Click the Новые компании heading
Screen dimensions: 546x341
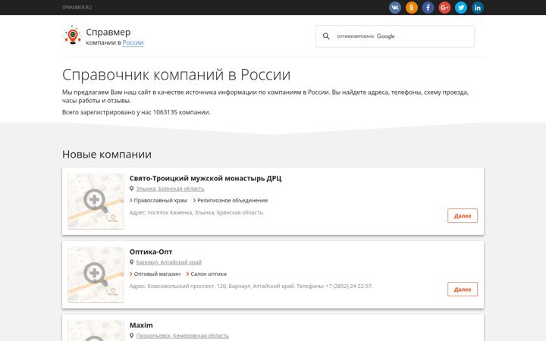[x=107, y=154]
